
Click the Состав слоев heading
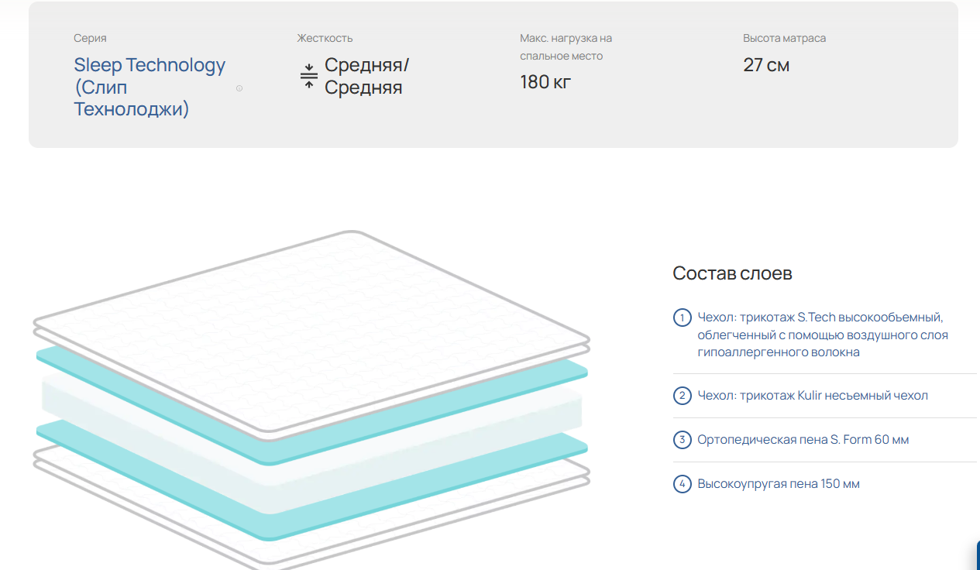point(732,273)
